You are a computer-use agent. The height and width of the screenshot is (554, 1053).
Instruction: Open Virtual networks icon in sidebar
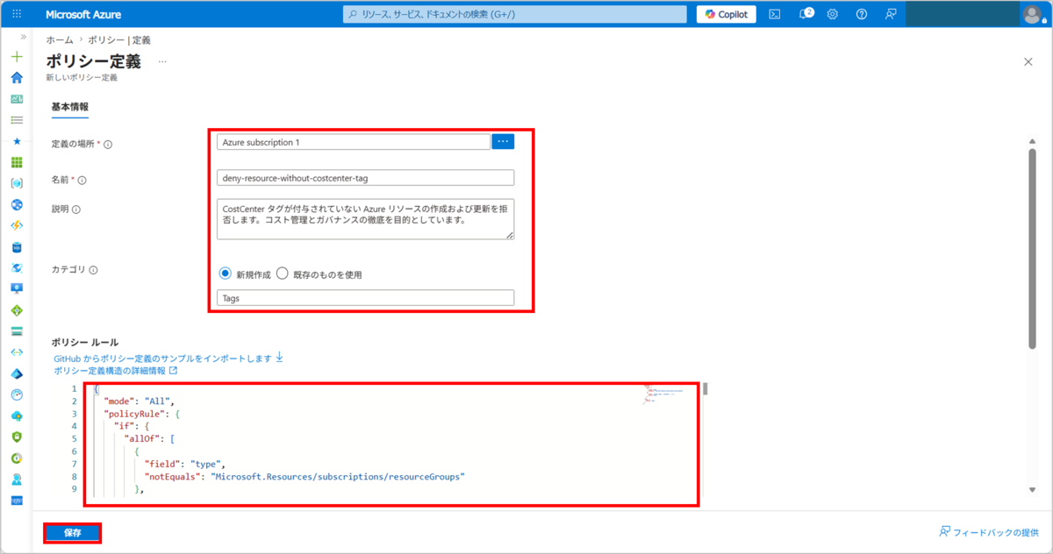pyautogui.click(x=17, y=352)
